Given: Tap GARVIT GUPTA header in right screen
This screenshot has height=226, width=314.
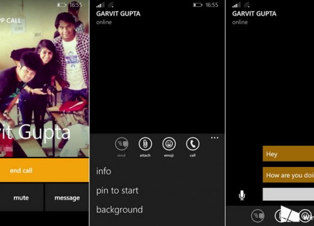Looking at the screenshot, I should click(254, 14).
